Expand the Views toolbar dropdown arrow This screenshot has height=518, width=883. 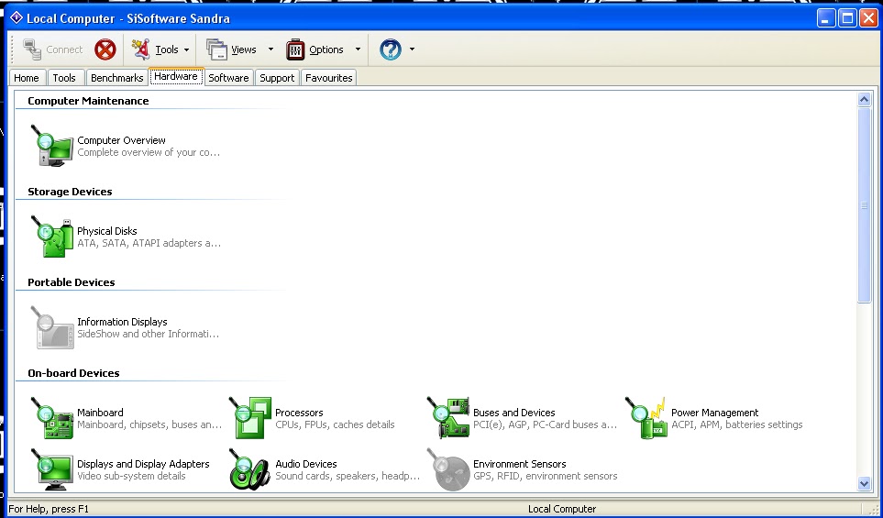coord(270,50)
